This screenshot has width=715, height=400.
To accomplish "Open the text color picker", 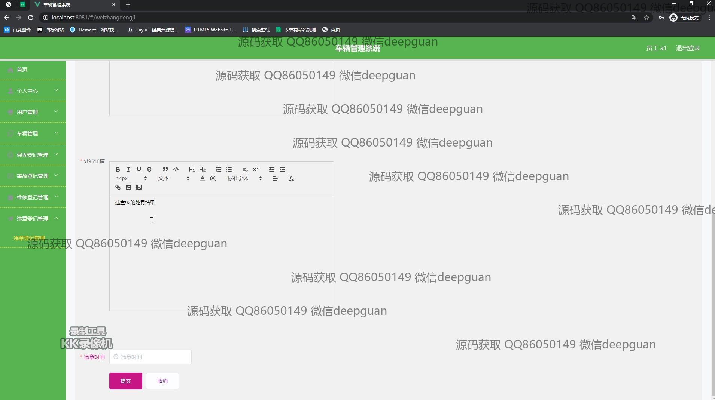I will click(203, 178).
